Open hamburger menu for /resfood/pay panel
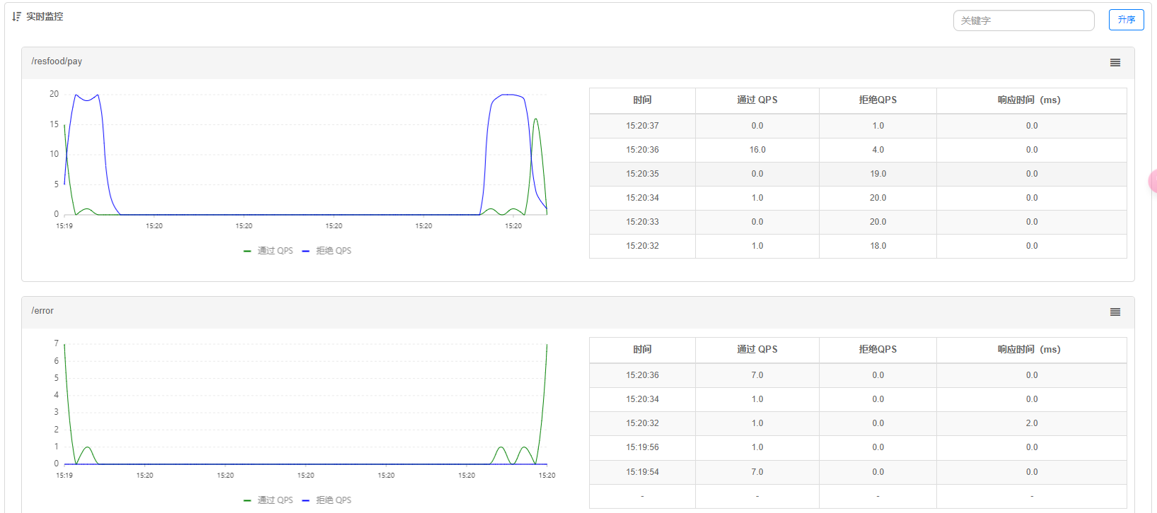This screenshot has height=513, width=1157. pos(1115,63)
